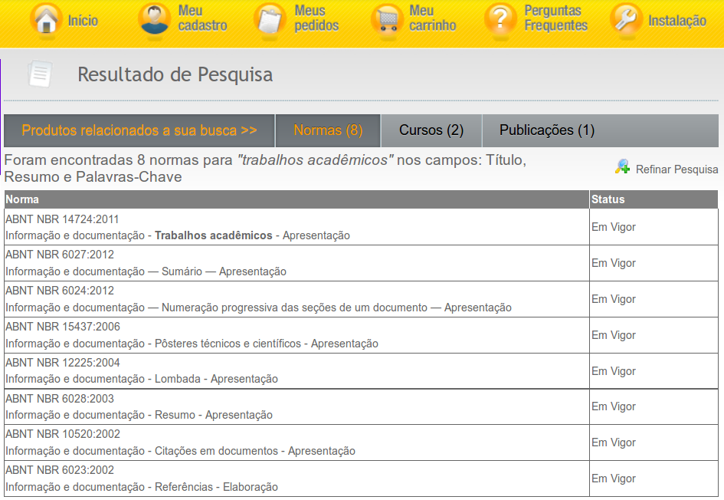
Task: Click the Refinar Pesquisa link text
Action: click(x=676, y=169)
